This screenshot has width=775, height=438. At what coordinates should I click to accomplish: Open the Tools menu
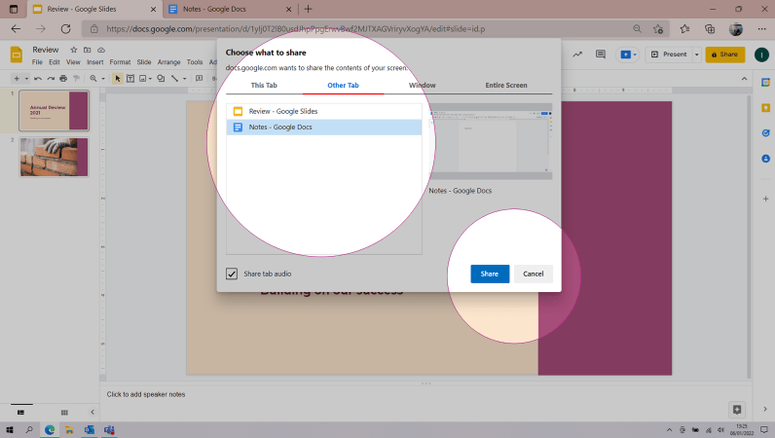coord(195,62)
